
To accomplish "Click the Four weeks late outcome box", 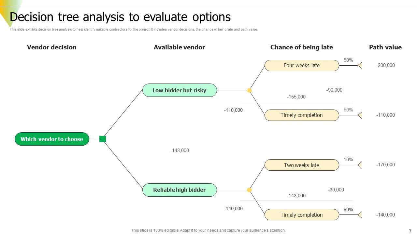I will tap(302, 65).
